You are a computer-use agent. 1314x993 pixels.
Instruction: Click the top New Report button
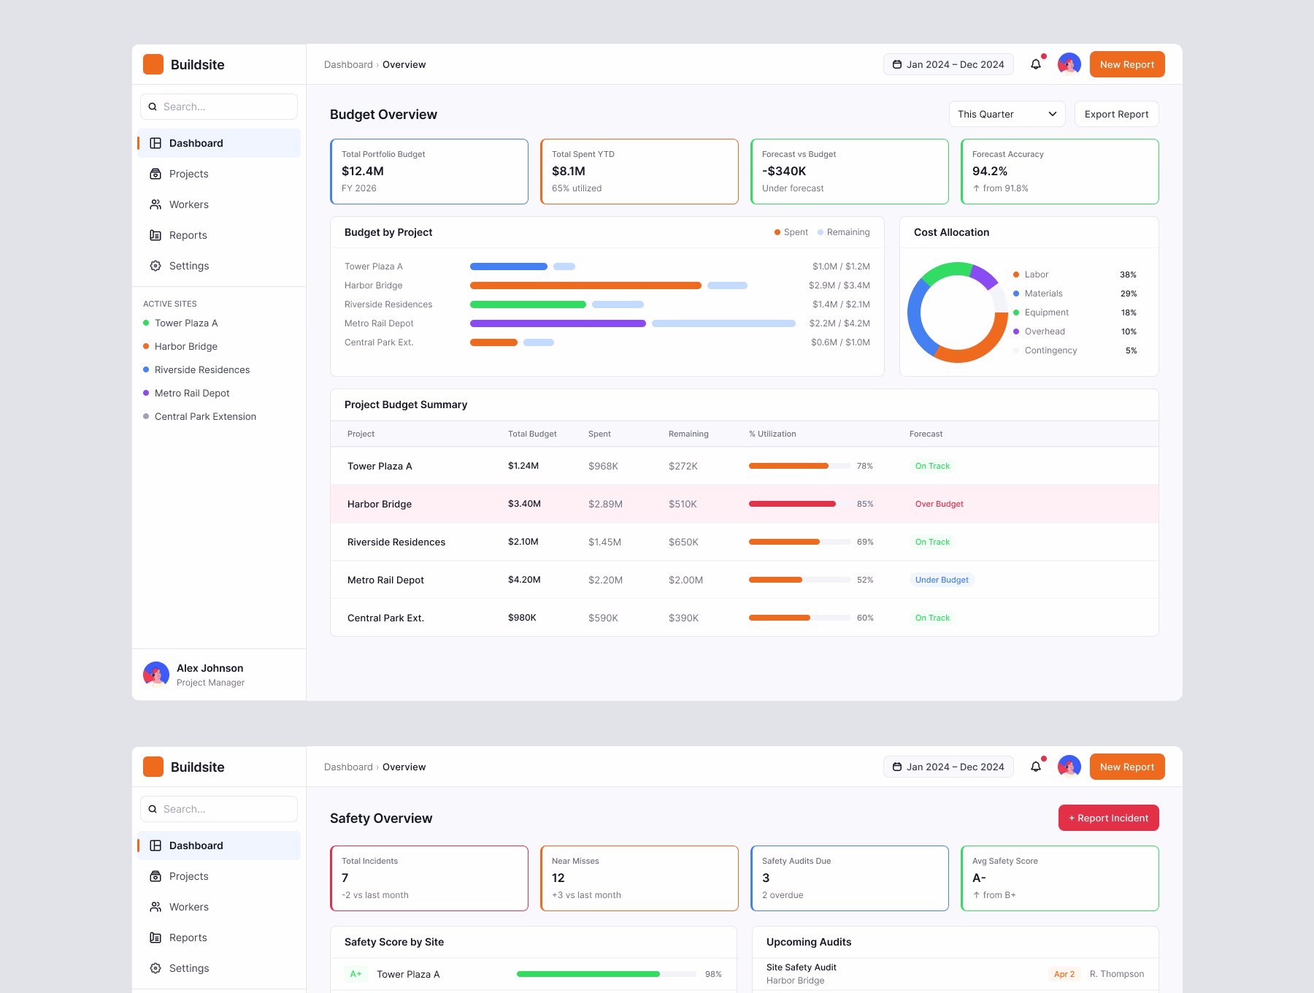1127,64
